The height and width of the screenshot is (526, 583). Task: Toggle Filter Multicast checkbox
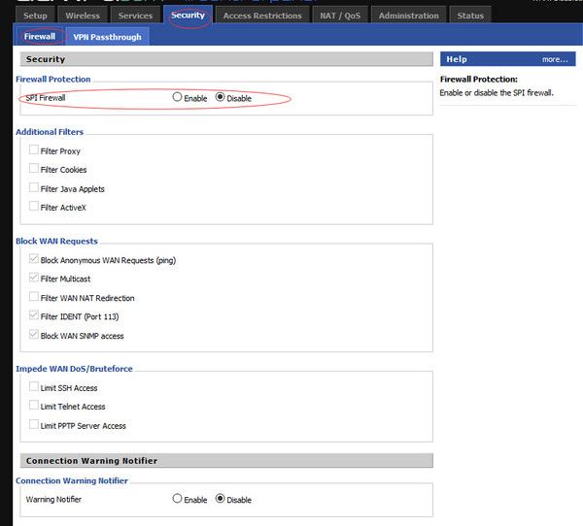click(34, 278)
